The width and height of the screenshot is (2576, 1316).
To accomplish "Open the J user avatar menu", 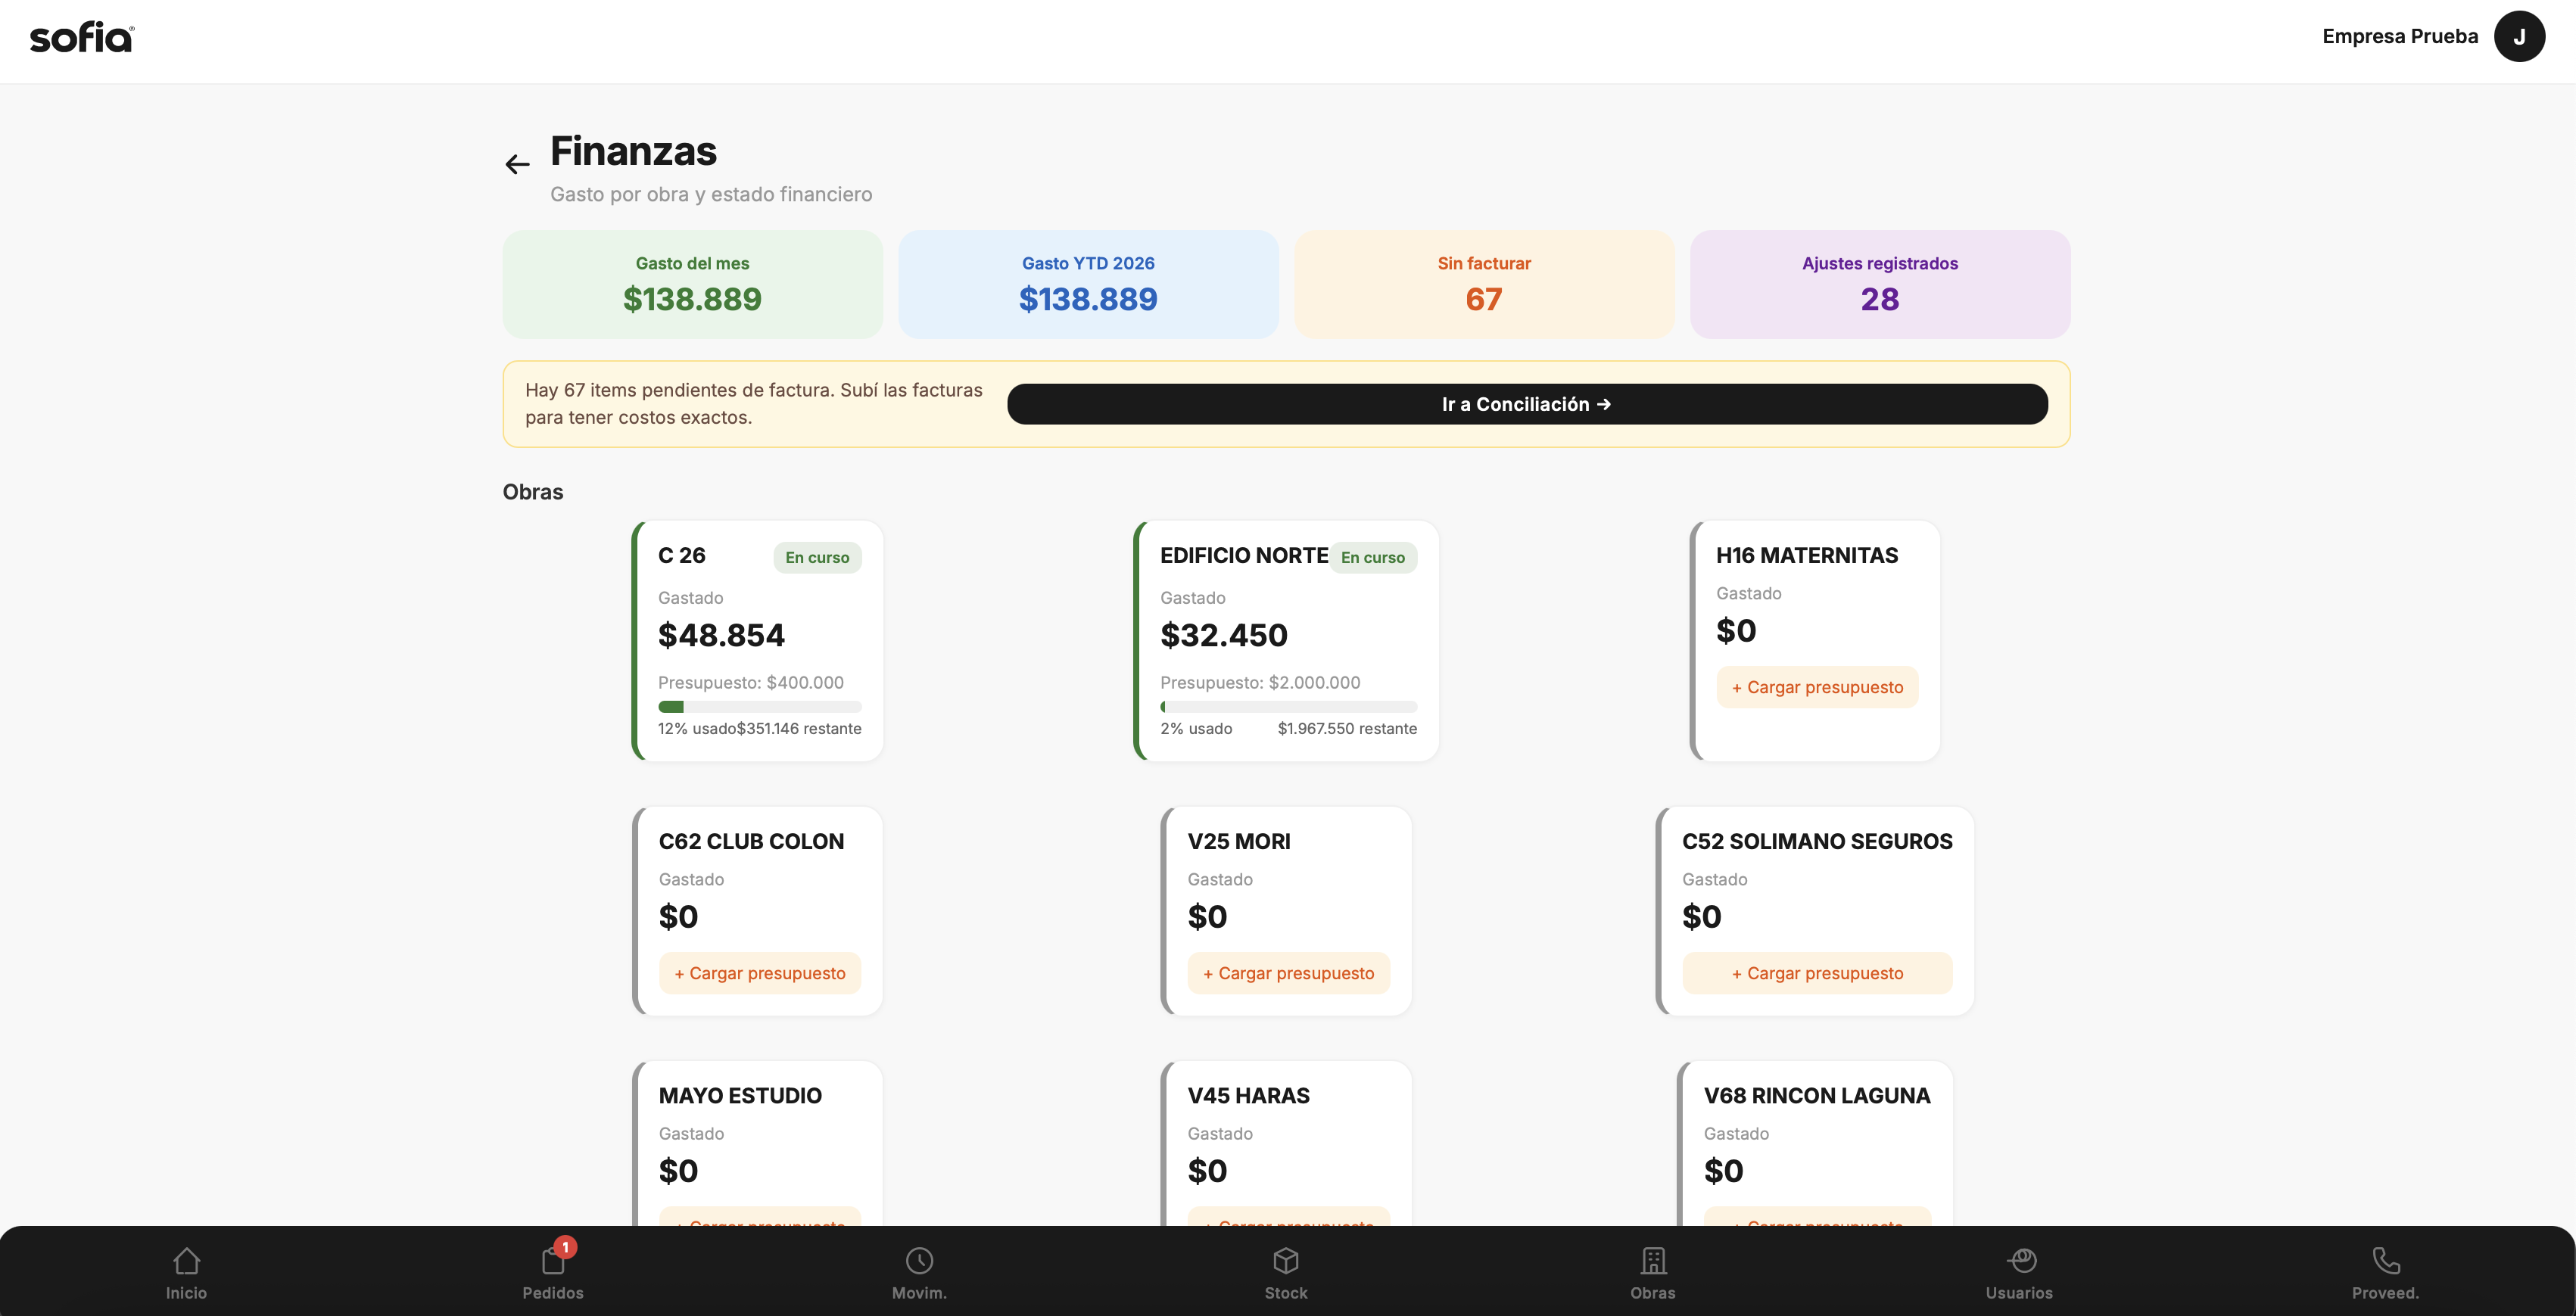I will tap(2519, 36).
